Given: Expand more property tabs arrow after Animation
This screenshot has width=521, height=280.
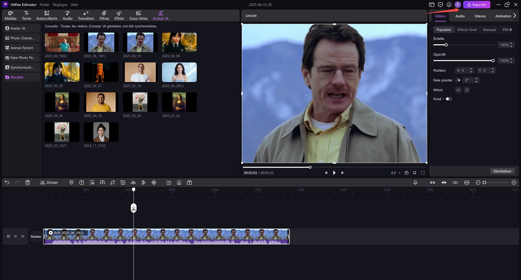Looking at the screenshot, I should coord(515,16).
